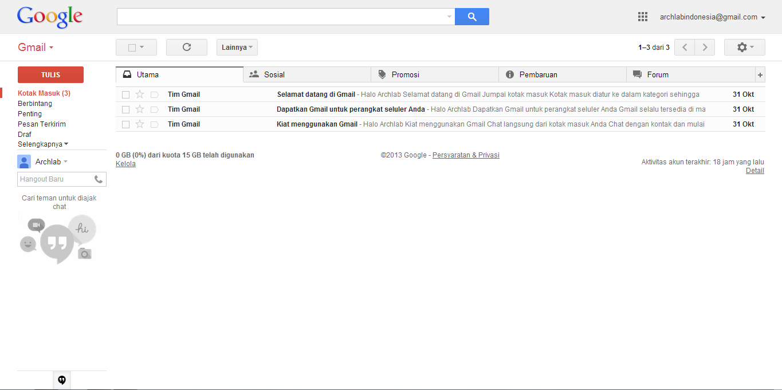
Task: Star the 'Dapatkan Gmail untuk perangkat seluler' email
Action: [x=140, y=109]
